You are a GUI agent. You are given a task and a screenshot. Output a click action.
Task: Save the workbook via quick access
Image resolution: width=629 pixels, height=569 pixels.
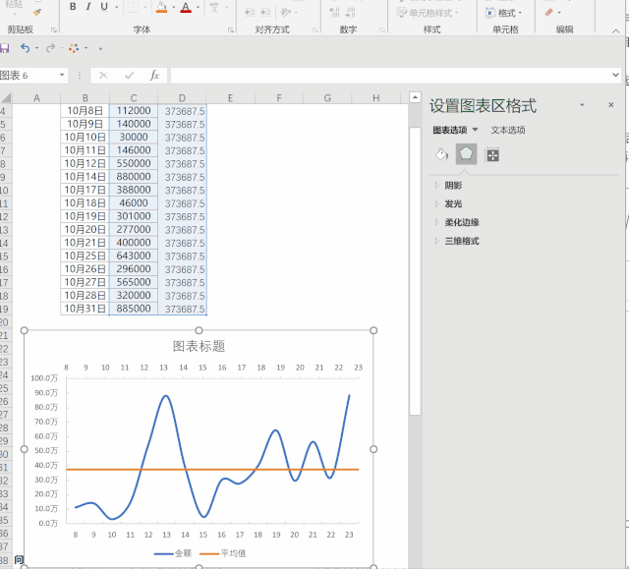coord(4,48)
